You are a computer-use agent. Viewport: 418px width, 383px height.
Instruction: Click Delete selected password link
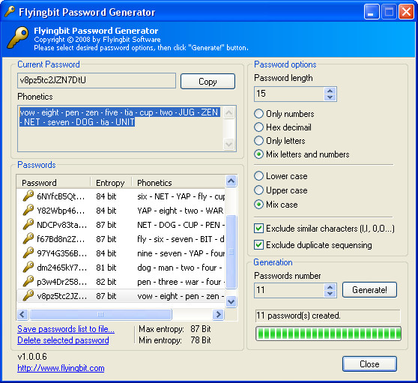point(63,340)
